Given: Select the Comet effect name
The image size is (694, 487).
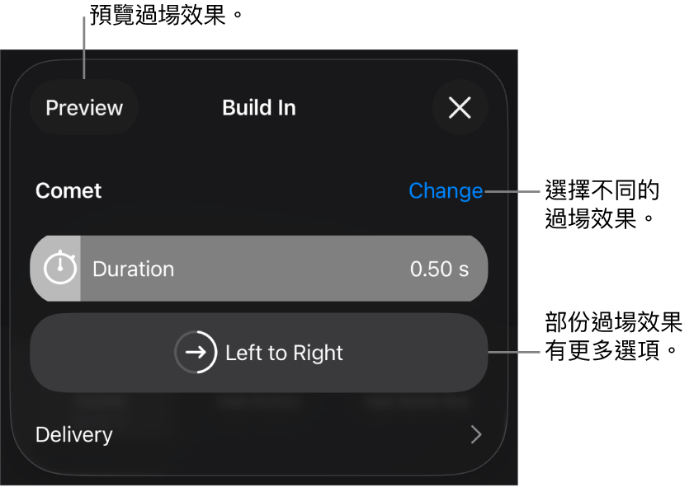Looking at the screenshot, I should (x=68, y=191).
